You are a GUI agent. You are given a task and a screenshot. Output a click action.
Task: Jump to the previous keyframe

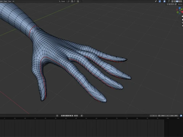pyautogui.click(x=64, y=116)
